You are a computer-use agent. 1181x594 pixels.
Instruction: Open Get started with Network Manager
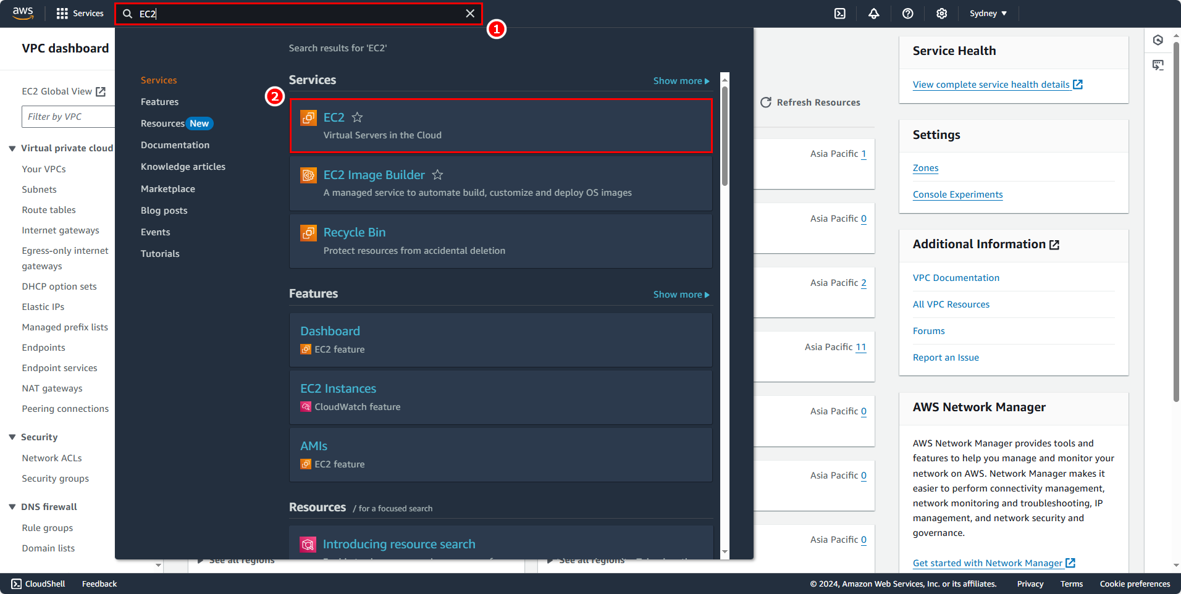[x=994, y=563]
